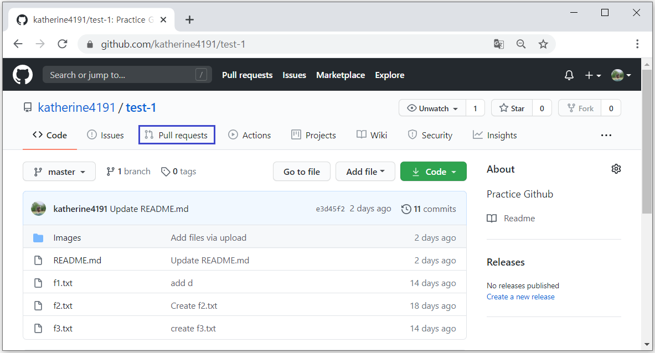Switch to Actions tab
The height and width of the screenshot is (353, 655).
point(249,135)
